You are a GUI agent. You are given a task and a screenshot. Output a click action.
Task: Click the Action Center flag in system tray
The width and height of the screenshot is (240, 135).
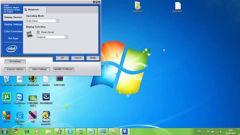208,131
